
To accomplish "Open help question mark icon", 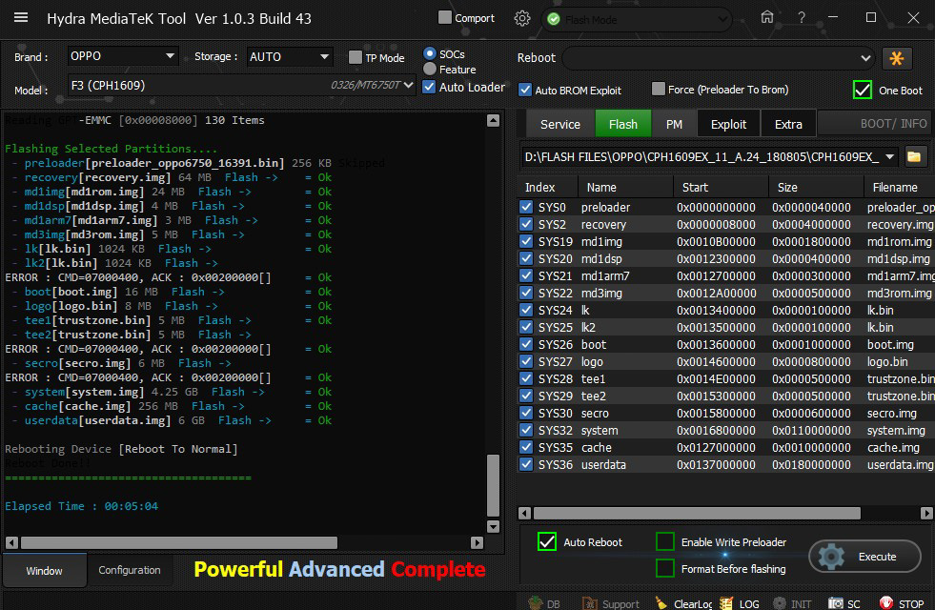I will tap(802, 18).
